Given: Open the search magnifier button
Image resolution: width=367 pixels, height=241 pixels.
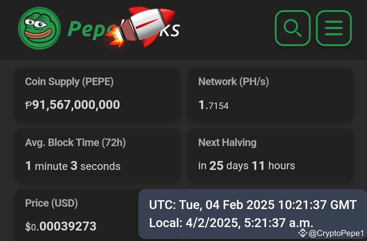Looking at the screenshot, I should pyautogui.click(x=292, y=28).
